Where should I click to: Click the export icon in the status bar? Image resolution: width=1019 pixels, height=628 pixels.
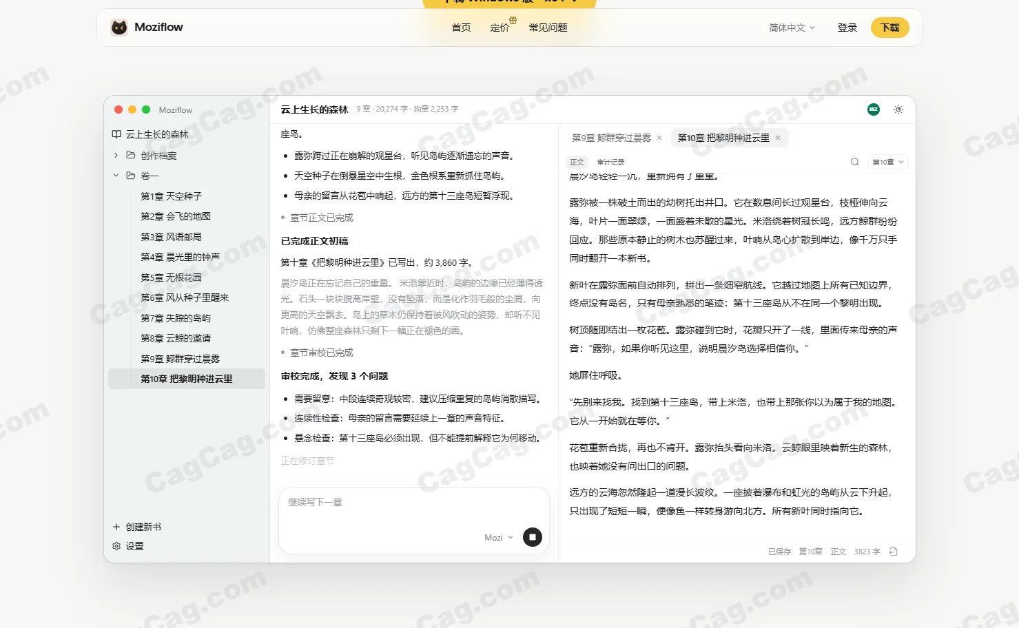(894, 552)
